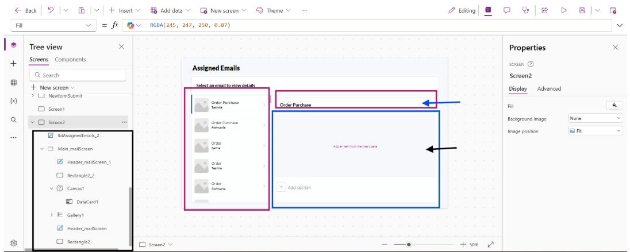Image resolution: width=630 pixels, height=252 pixels.
Task: Open the Screen2 selector in status bar
Action: coord(156,245)
